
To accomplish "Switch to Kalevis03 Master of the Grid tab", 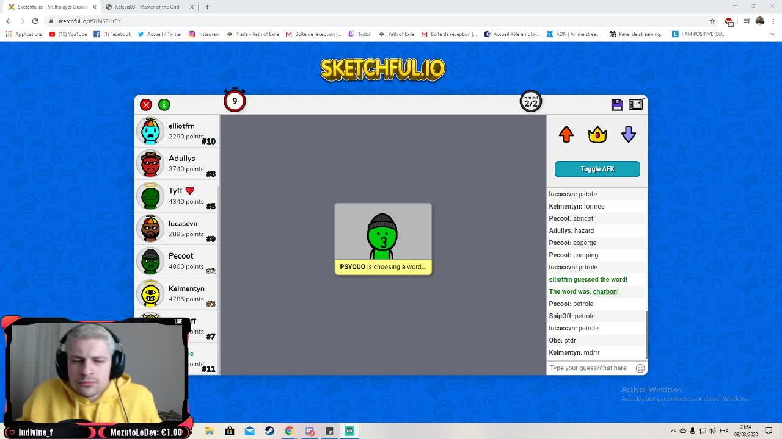I will point(147,7).
